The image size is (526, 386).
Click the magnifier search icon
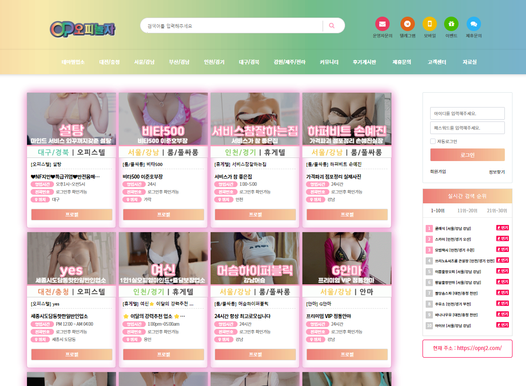tap(332, 26)
